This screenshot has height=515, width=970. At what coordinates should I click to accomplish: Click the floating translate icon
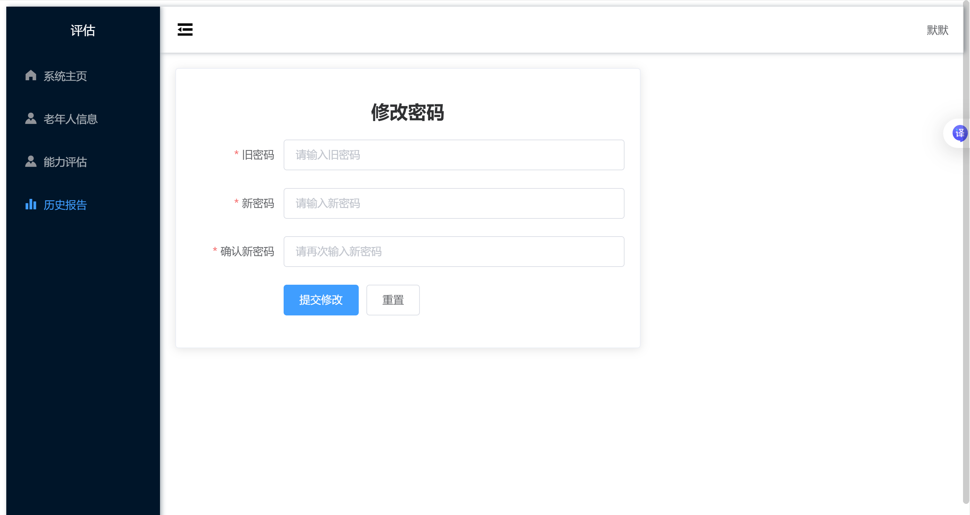[959, 133]
